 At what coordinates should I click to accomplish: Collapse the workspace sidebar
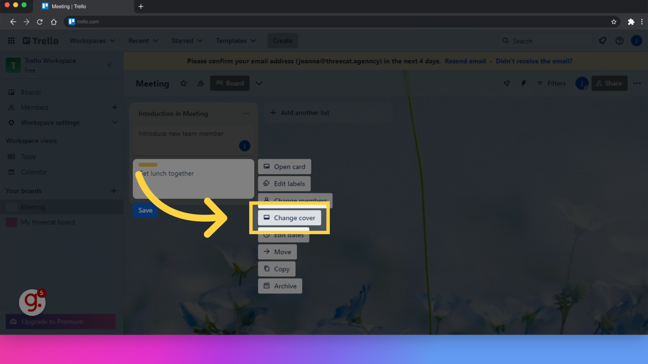click(109, 65)
